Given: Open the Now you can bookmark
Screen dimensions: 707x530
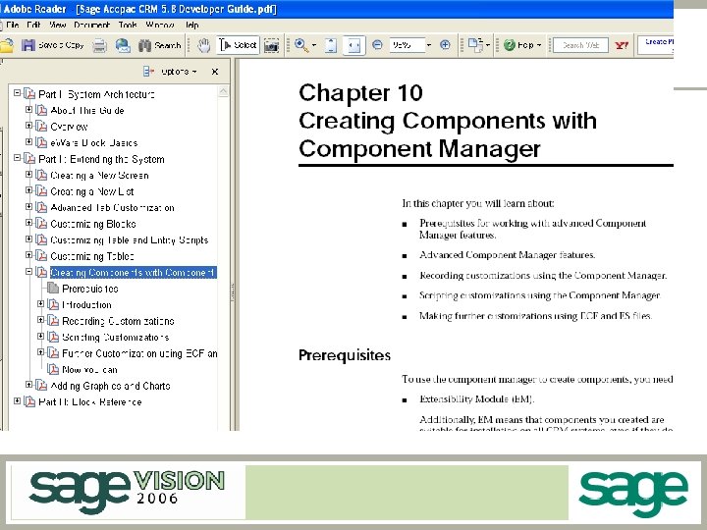Looking at the screenshot, I should coord(89,370).
